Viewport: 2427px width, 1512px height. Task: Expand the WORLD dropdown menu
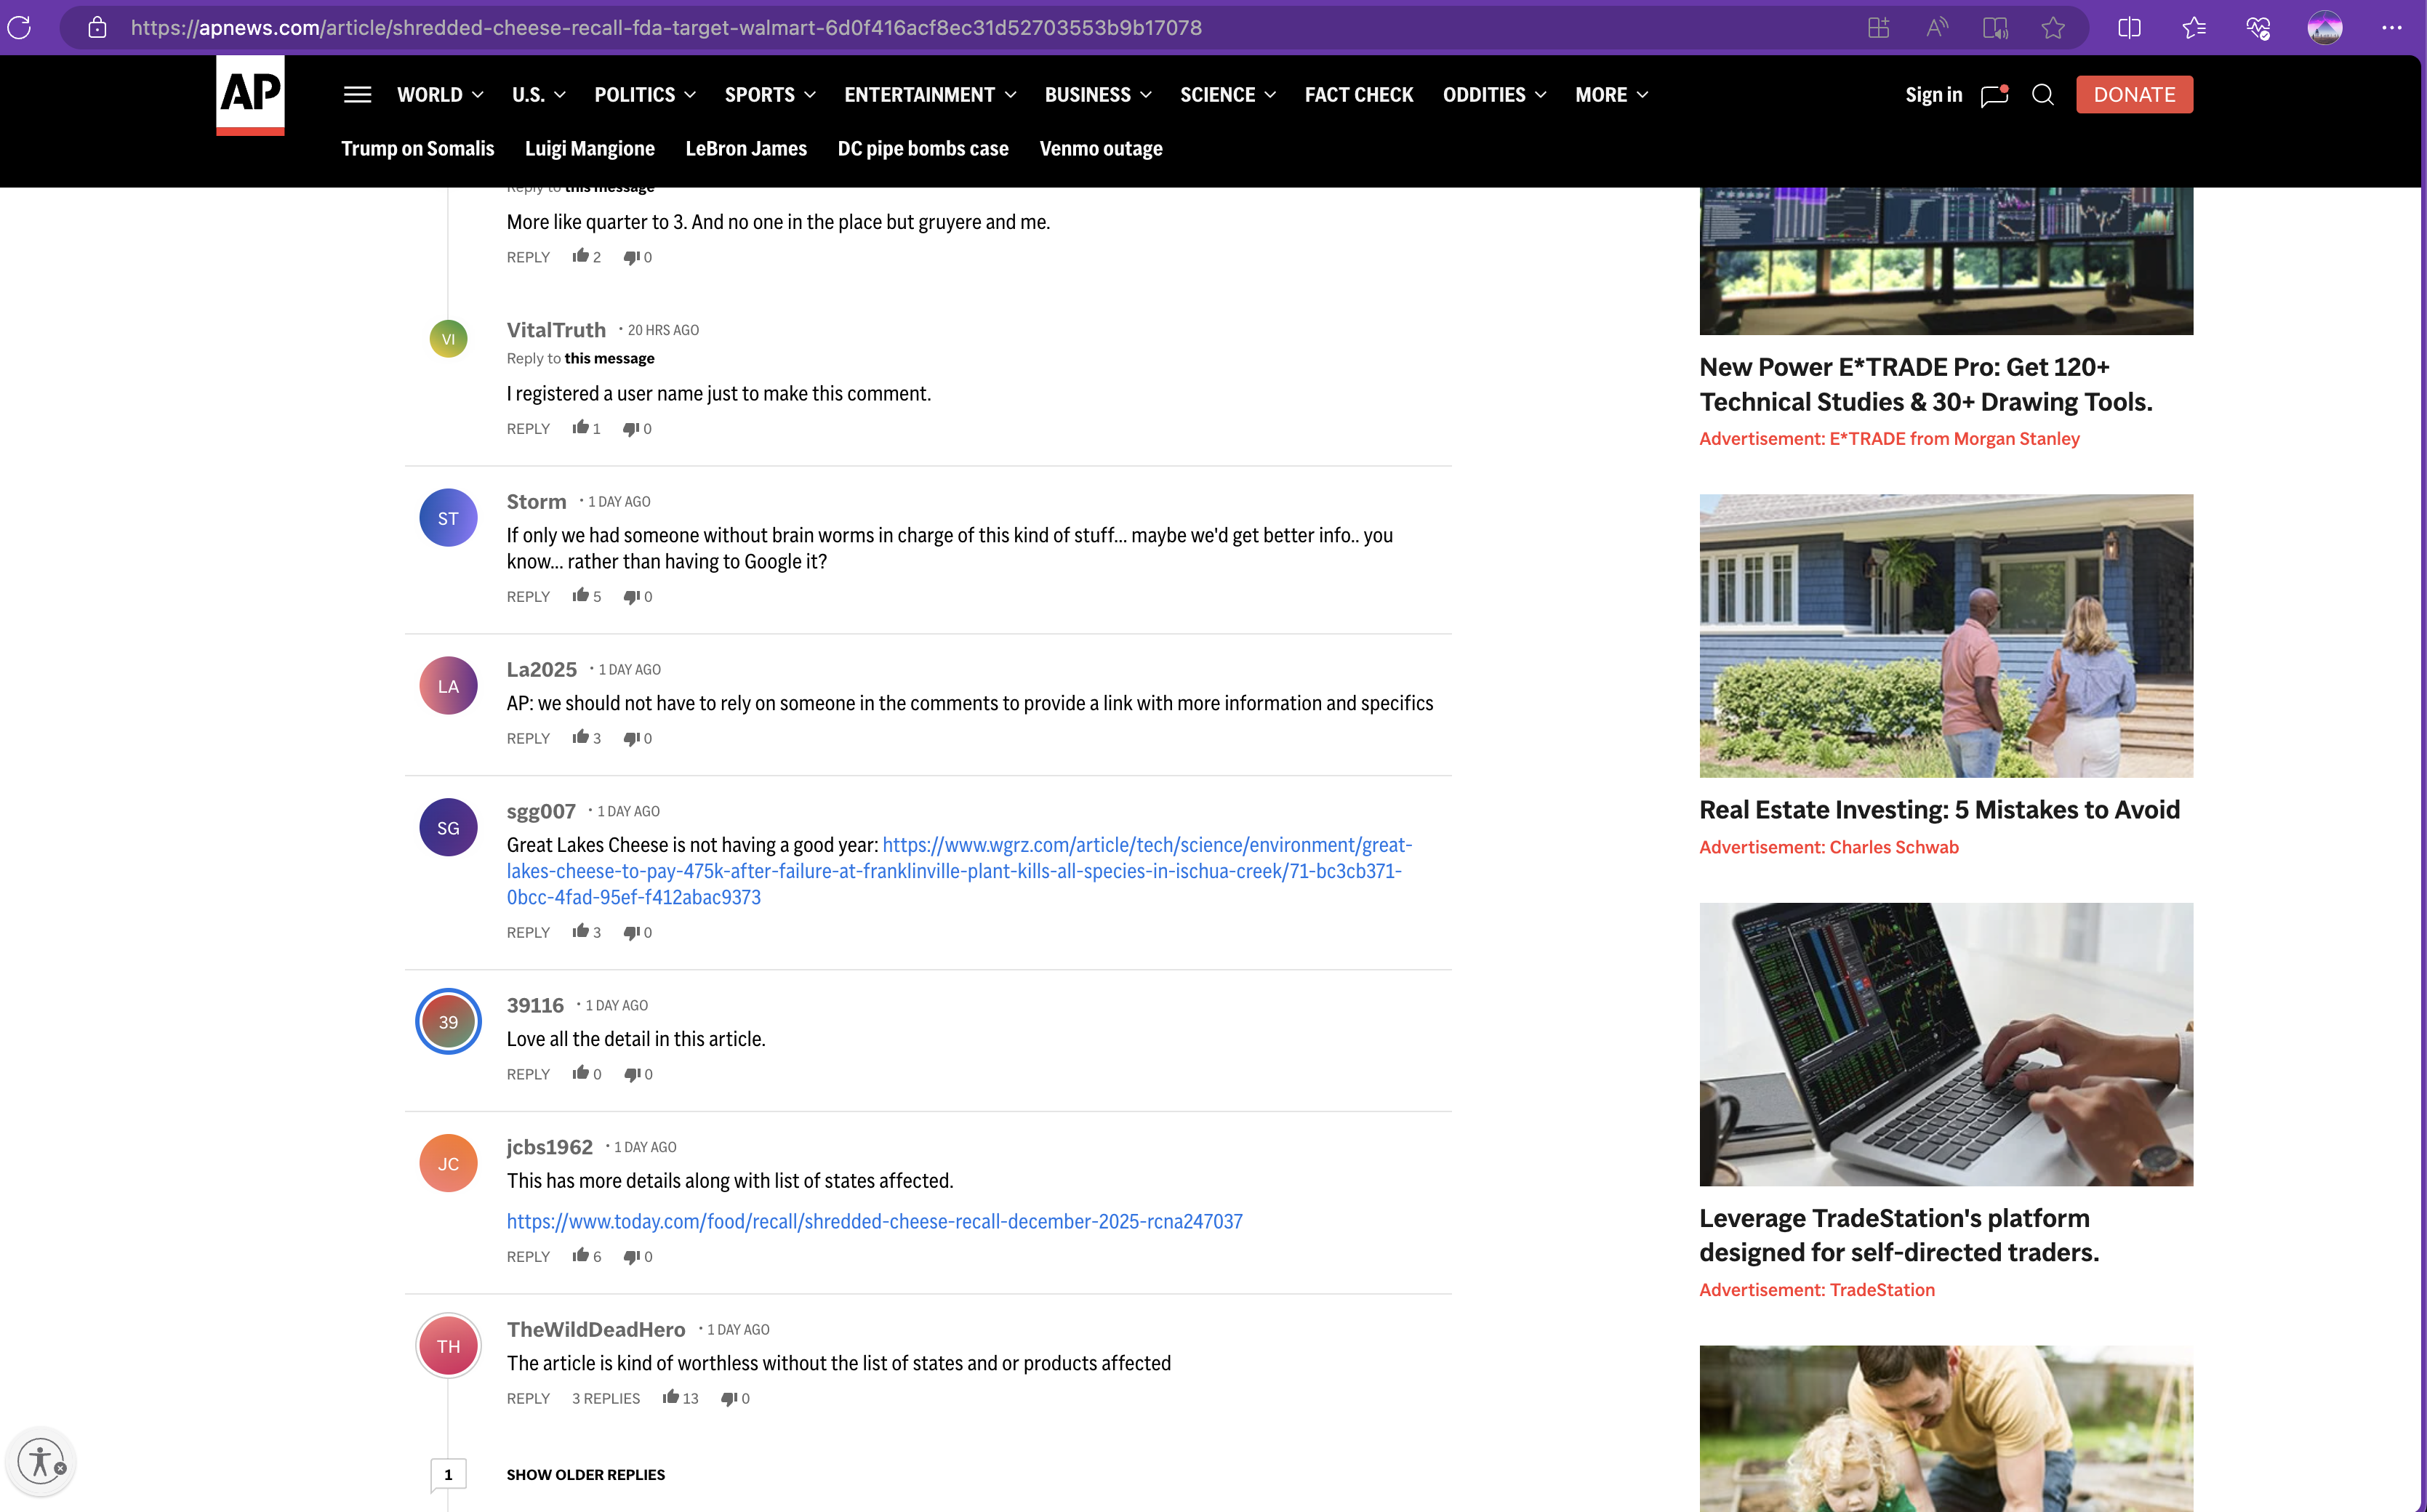(x=440, y=95)
